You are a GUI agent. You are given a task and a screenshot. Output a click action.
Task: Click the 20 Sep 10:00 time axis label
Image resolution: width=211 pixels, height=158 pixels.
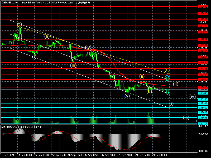point(126,155)
